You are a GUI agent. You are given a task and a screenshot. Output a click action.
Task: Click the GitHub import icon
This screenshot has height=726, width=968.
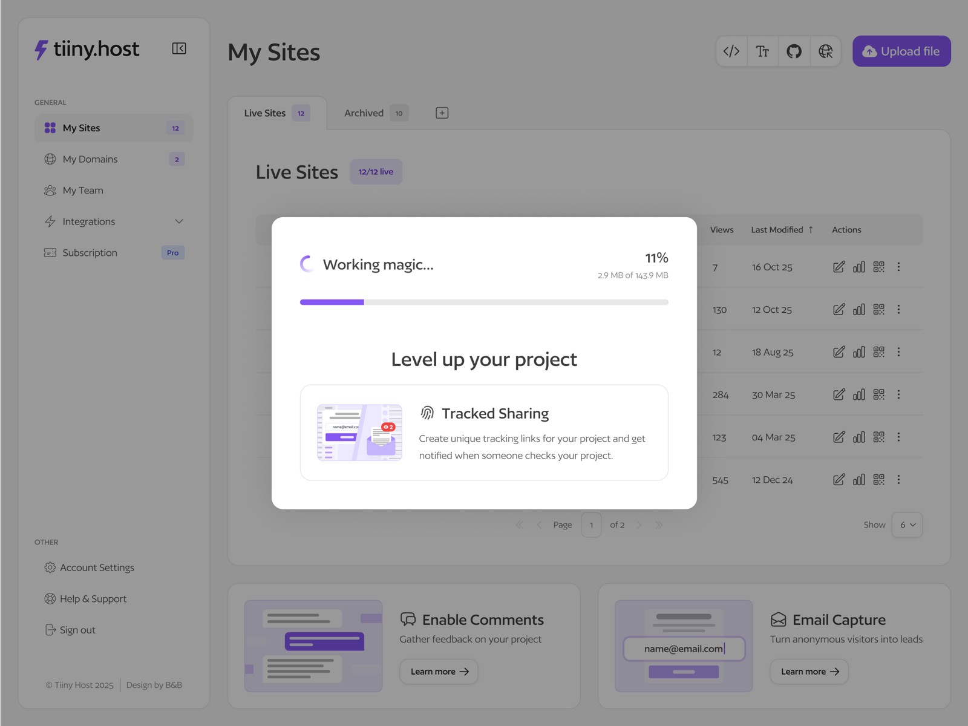794,51
